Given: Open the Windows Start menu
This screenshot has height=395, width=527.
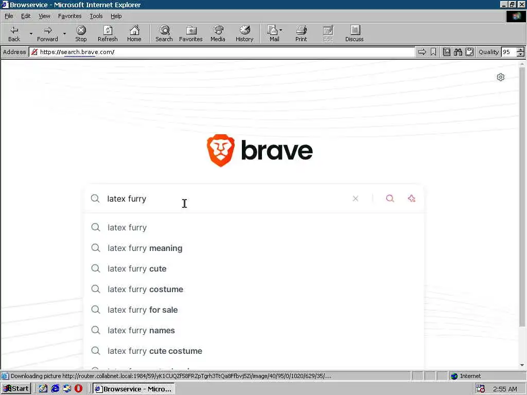Looking at the screenshot, I should 16,389.
